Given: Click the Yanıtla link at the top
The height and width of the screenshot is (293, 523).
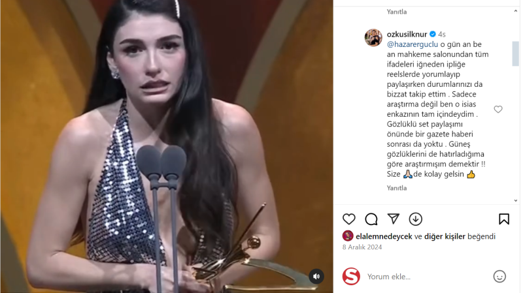Looking at the screenshot, I should pyautogui.click(x=397, y=12).
